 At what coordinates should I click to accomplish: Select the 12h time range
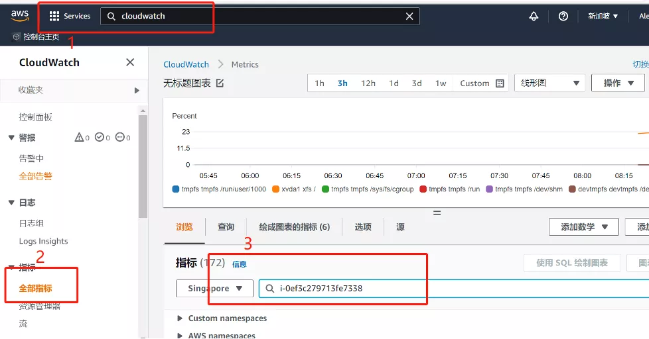pyautogui.click(x=368, y=83)
